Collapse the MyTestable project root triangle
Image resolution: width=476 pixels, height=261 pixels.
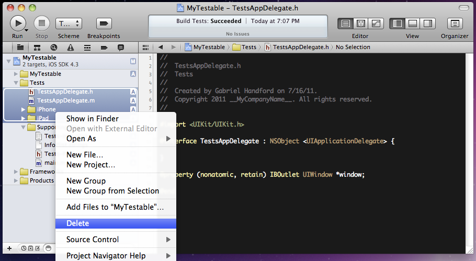coord(8,61)
